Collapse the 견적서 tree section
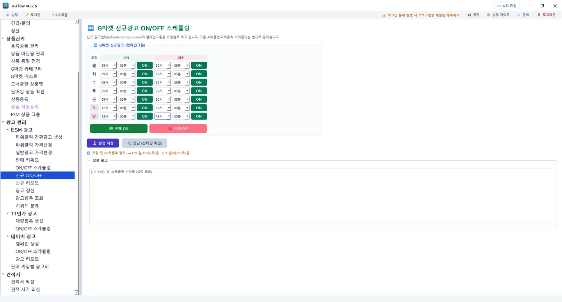This screenshot has height=302, width=562. 3,275
